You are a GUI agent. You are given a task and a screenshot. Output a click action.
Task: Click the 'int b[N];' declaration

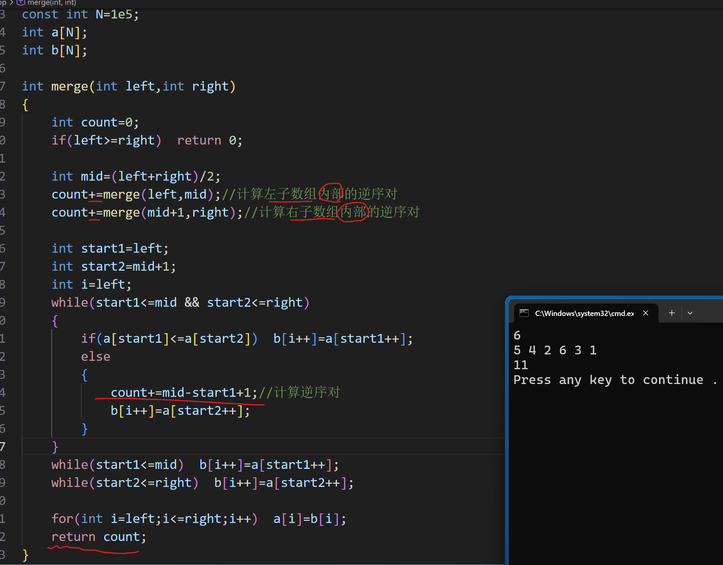click(55, 50)
